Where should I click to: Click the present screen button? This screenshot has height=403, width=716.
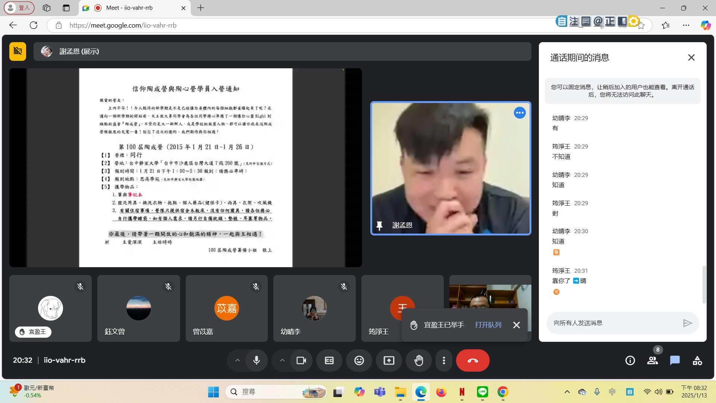tap(389, 360)
